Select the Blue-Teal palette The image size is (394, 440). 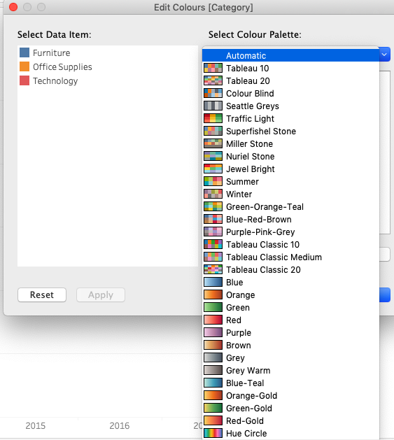point(290,383)
